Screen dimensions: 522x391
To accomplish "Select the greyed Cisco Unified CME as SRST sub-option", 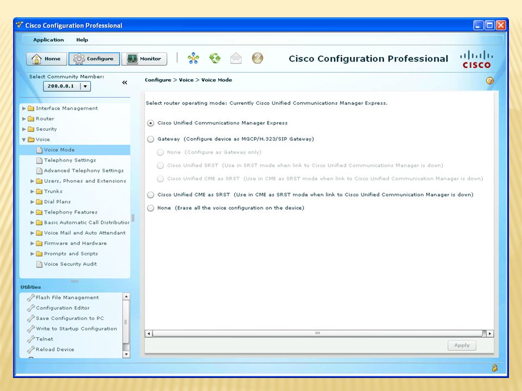I will click(x=160, y=179).
